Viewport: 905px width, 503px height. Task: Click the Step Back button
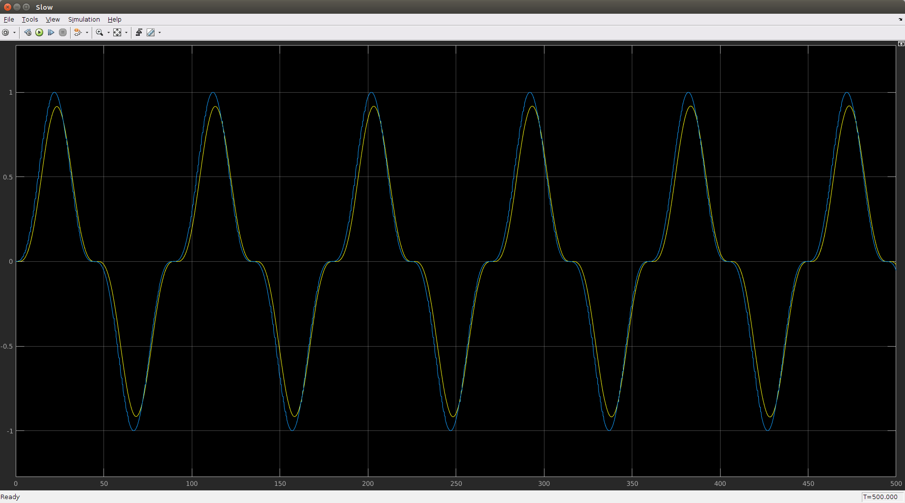(x=27, y=32)
